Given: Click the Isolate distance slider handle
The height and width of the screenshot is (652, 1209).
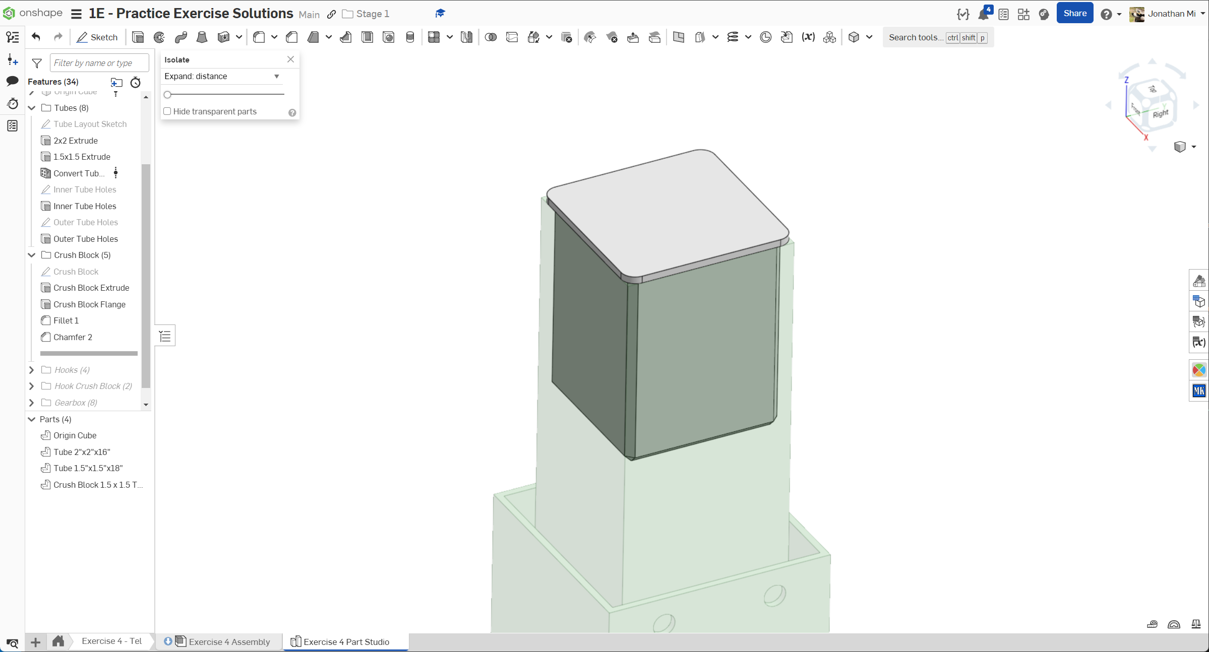Looking at the screenshot, I should [167, 94].
